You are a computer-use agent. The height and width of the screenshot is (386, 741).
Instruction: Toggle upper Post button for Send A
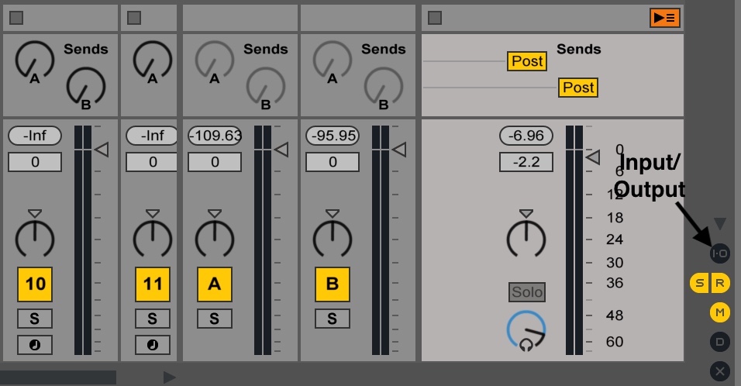click(x=527, y=61)
